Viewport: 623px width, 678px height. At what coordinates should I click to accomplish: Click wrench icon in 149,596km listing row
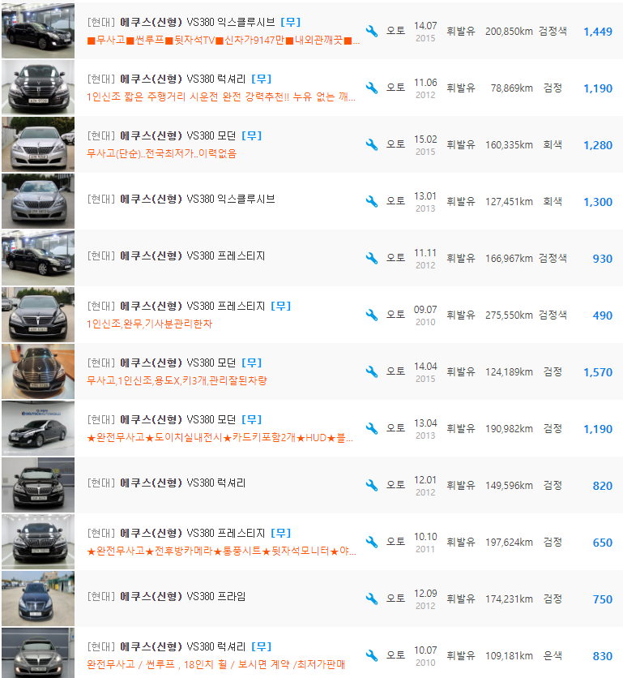click(x=372, y=485)
